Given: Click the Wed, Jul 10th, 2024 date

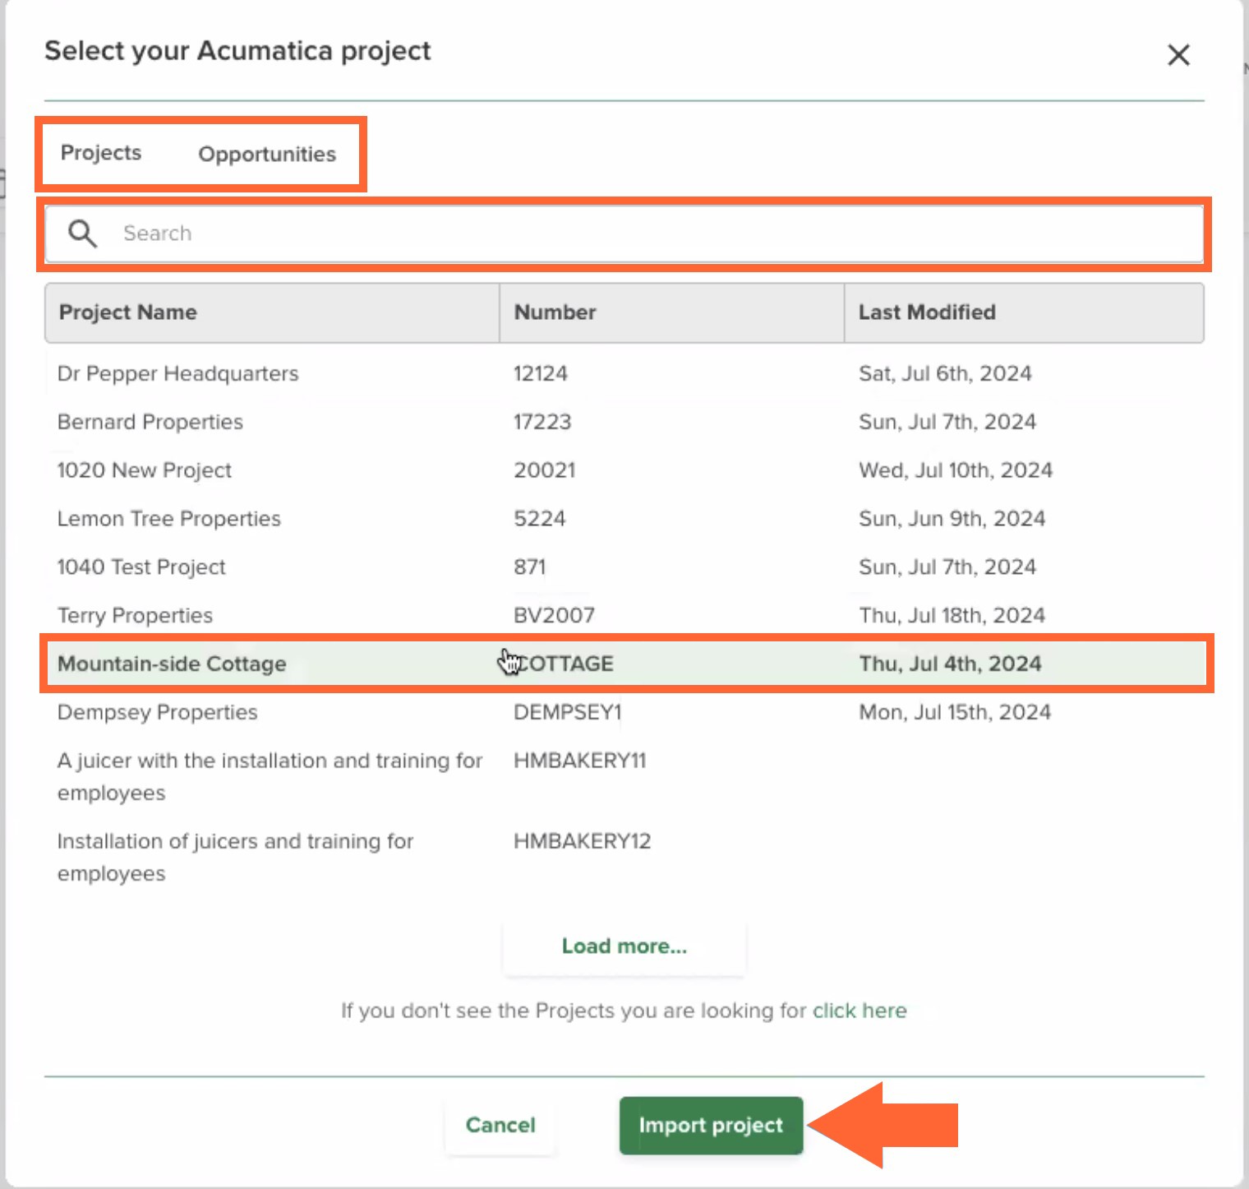Looking at the screenshot, I should coord(956,470).
